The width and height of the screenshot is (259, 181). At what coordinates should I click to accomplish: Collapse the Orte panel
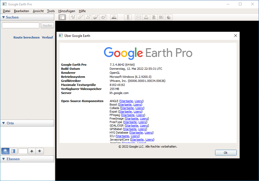point(3,123)
